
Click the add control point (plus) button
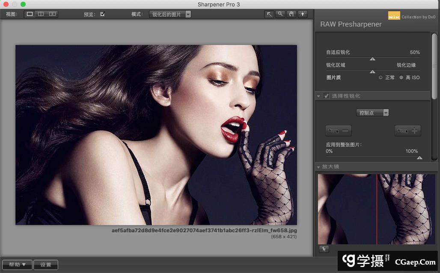pos(407,131)
